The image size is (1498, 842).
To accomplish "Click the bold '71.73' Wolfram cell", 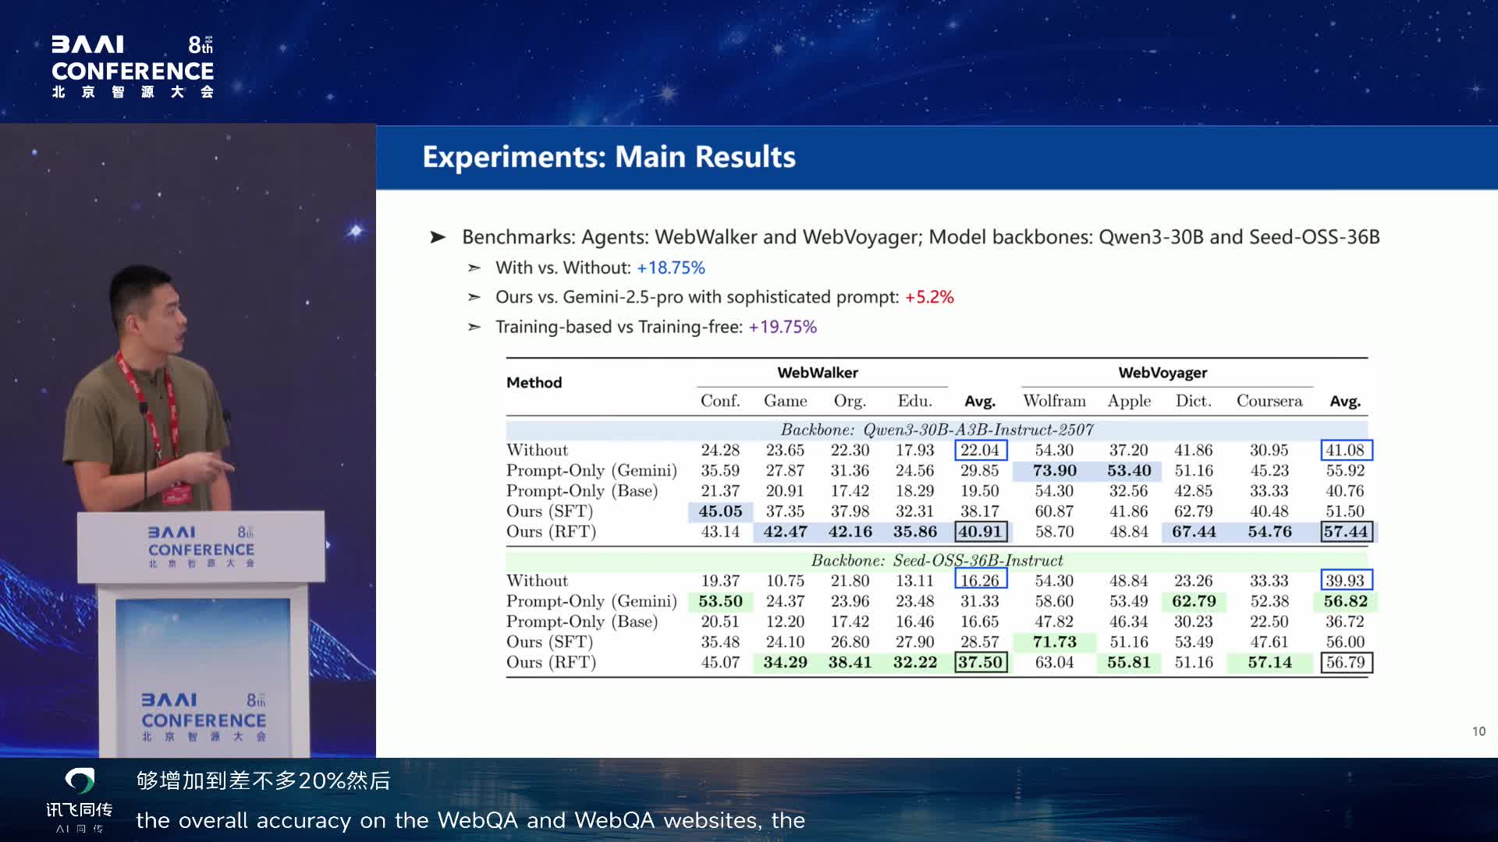I will coord(1054,642).
